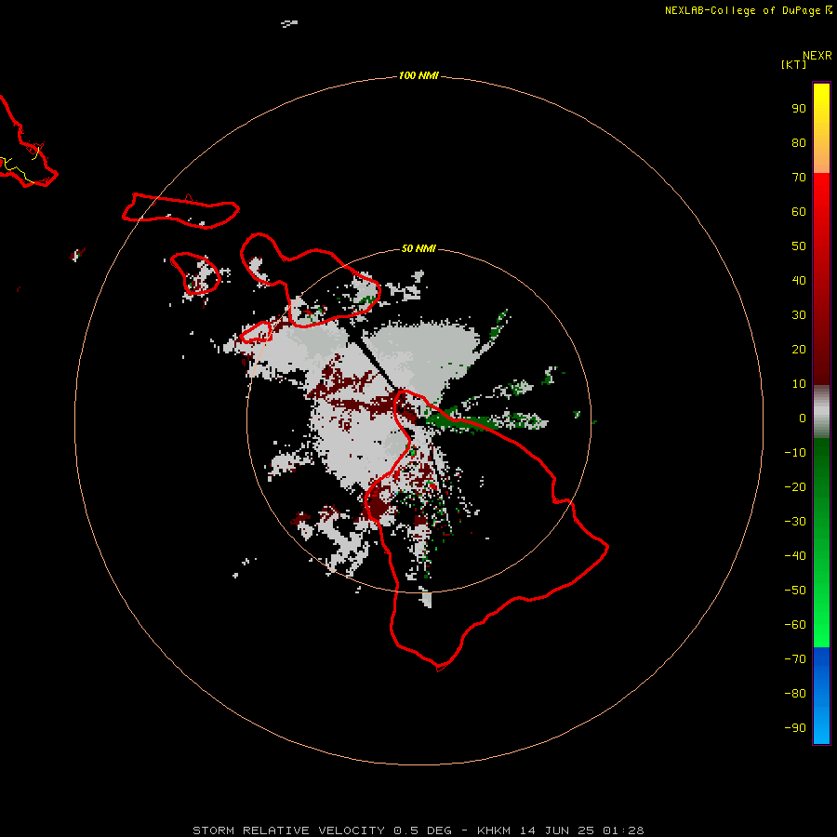Click the 0 value on velocity scale
This screenshot has width=837, height=837.
tap(803, 418)
